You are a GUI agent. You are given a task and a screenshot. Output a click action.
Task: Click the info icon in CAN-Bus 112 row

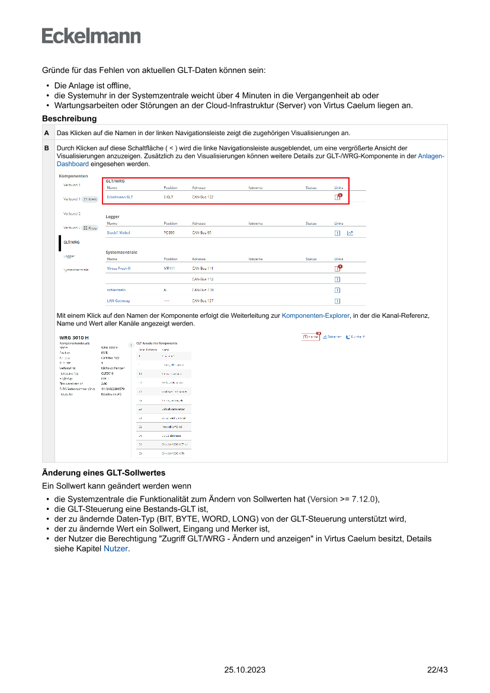pos(337,279)
